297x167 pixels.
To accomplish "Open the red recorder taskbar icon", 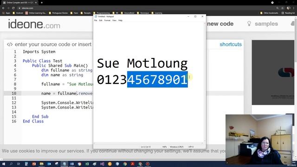I will [x=148, y=164].
